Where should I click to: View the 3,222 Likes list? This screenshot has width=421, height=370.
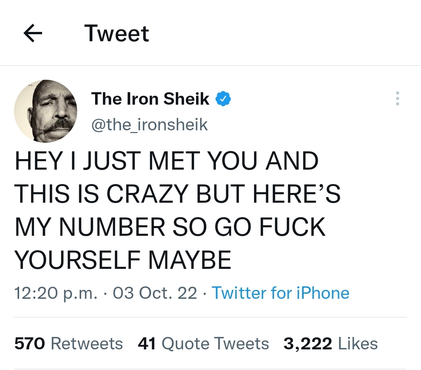click(331, 344)
